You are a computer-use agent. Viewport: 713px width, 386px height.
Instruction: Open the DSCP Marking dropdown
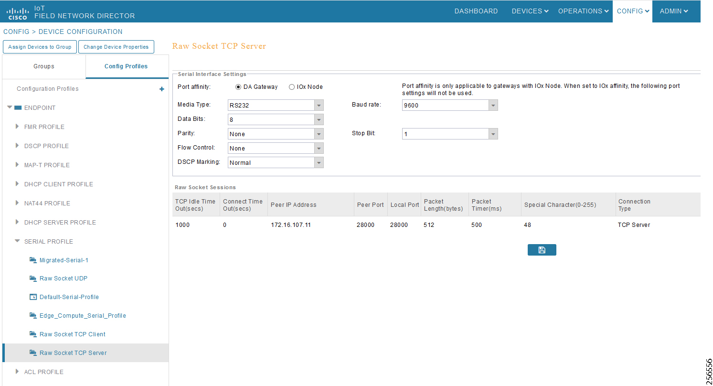coord(319,162)
